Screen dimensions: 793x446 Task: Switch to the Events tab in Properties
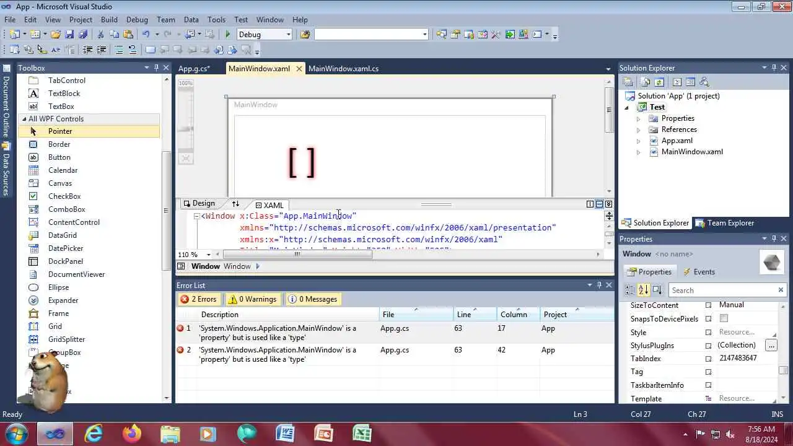tap(699, 272)
